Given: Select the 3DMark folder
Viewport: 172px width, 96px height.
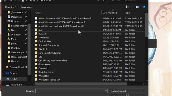Looking at the screenshot, I should (42, 34).
